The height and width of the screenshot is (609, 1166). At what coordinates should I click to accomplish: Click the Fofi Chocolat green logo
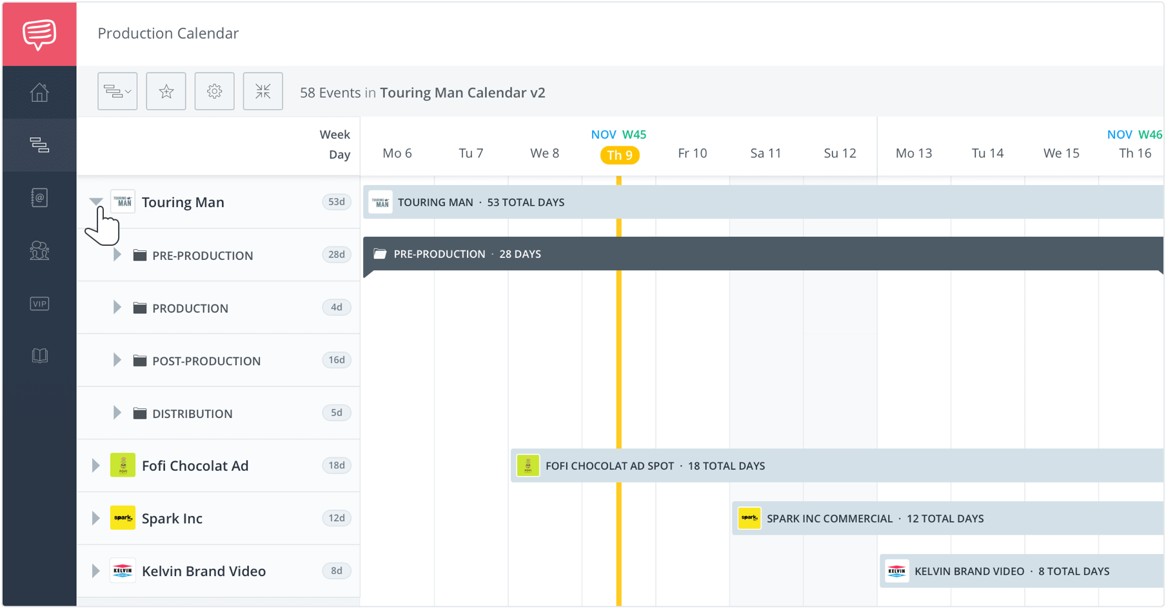coord(123,465)
